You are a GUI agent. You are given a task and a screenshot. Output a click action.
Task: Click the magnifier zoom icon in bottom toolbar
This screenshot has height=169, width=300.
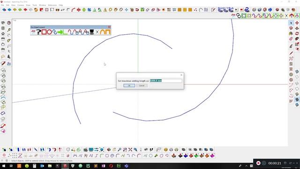click(x=120, y=149)
